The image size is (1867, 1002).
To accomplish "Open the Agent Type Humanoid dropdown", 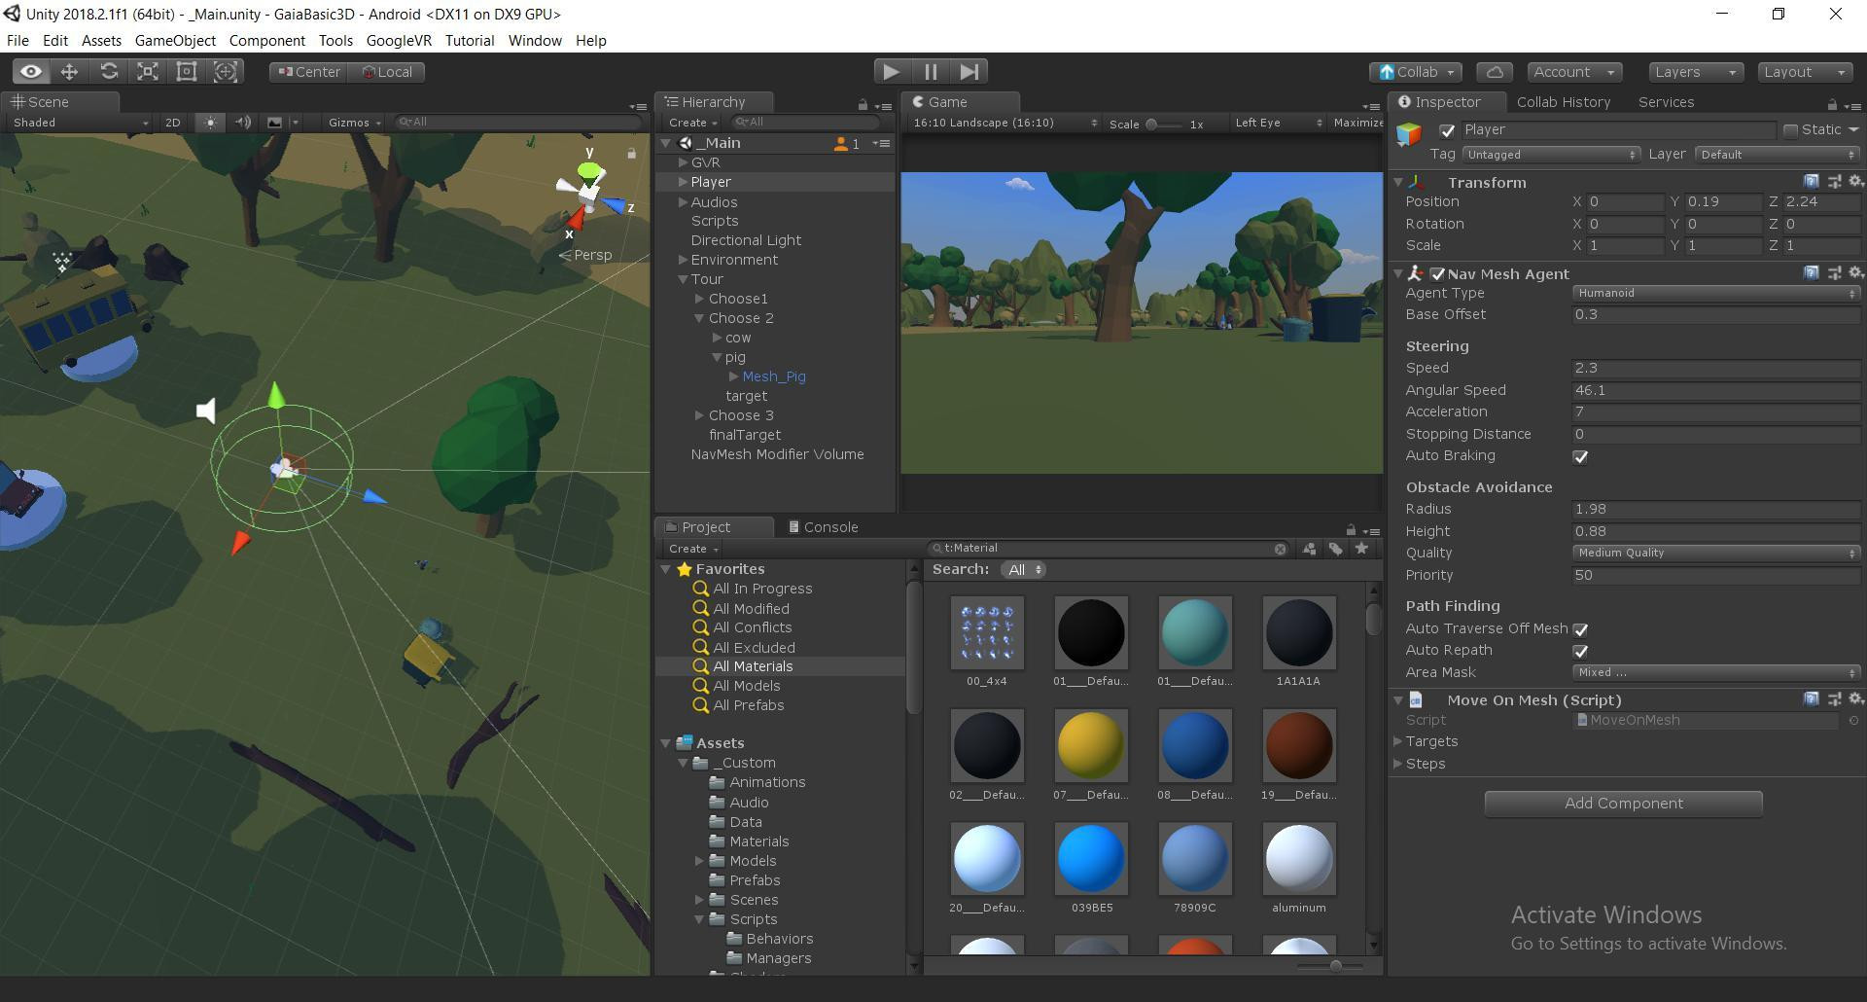I will [x=1716, y=293].
